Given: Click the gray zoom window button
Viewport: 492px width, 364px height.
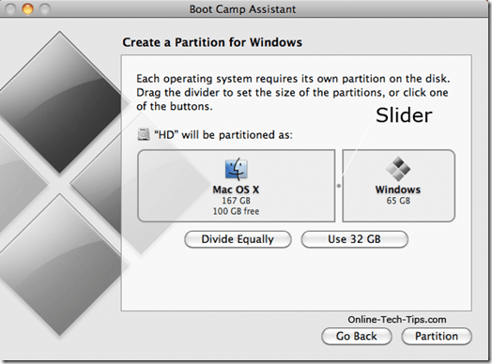Looking at the screenshot, I should (45, 8).
